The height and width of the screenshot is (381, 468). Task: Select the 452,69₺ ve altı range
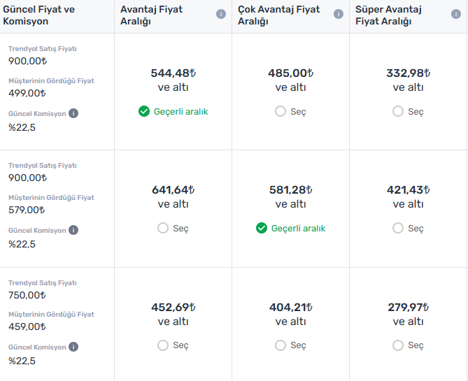point(163,345)
